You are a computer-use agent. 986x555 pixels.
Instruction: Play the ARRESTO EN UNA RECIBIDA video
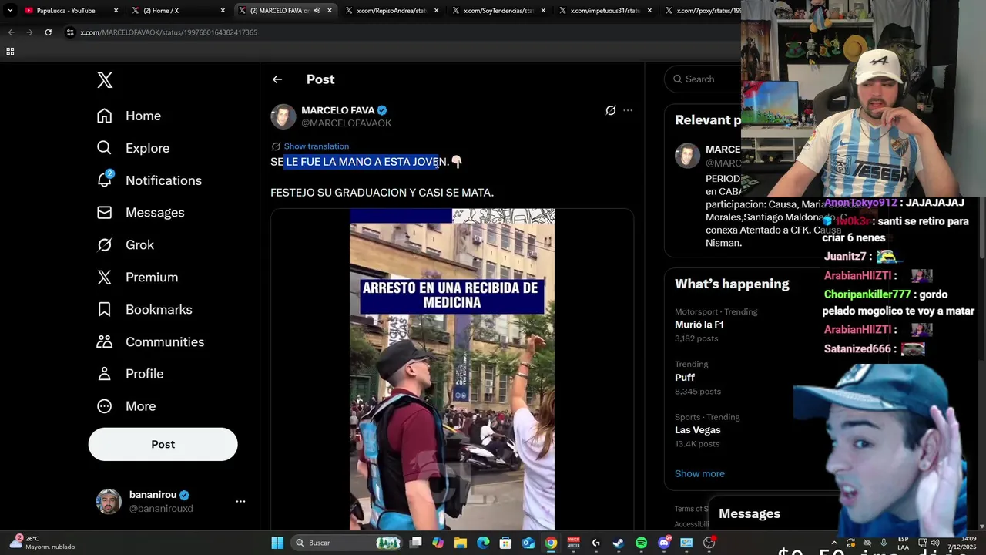452,370
